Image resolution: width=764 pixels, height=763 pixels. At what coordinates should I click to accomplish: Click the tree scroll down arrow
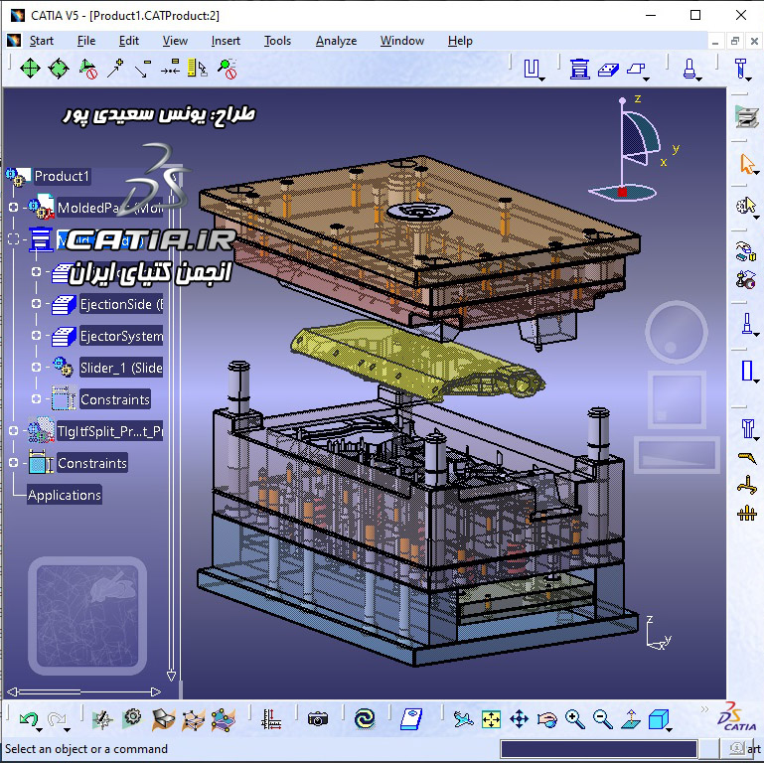tap(171, 676)
